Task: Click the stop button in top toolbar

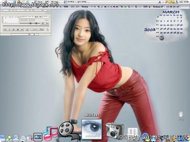Action: 114,7
